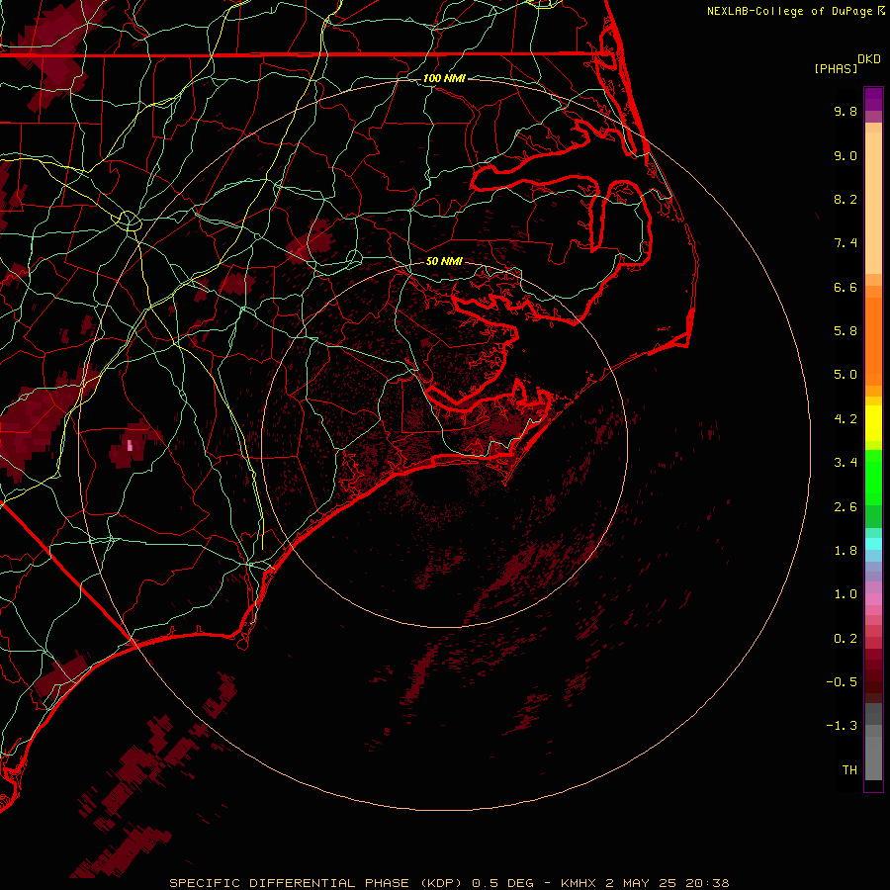
Task: Click the 50 NMI range ring label
Action: point(444,261)
